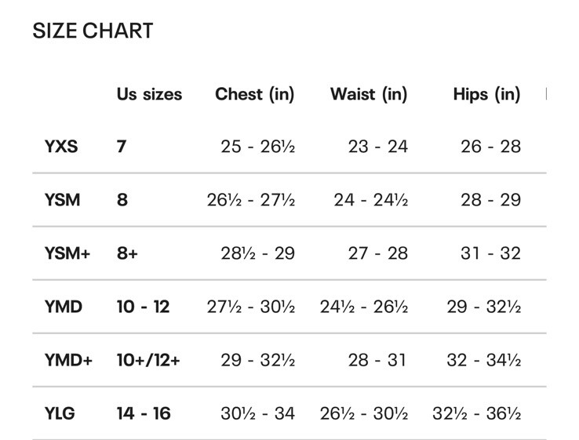Click the SIZE CHART heading
This screenshot has height=440, width=579.
tap(93, 31)
